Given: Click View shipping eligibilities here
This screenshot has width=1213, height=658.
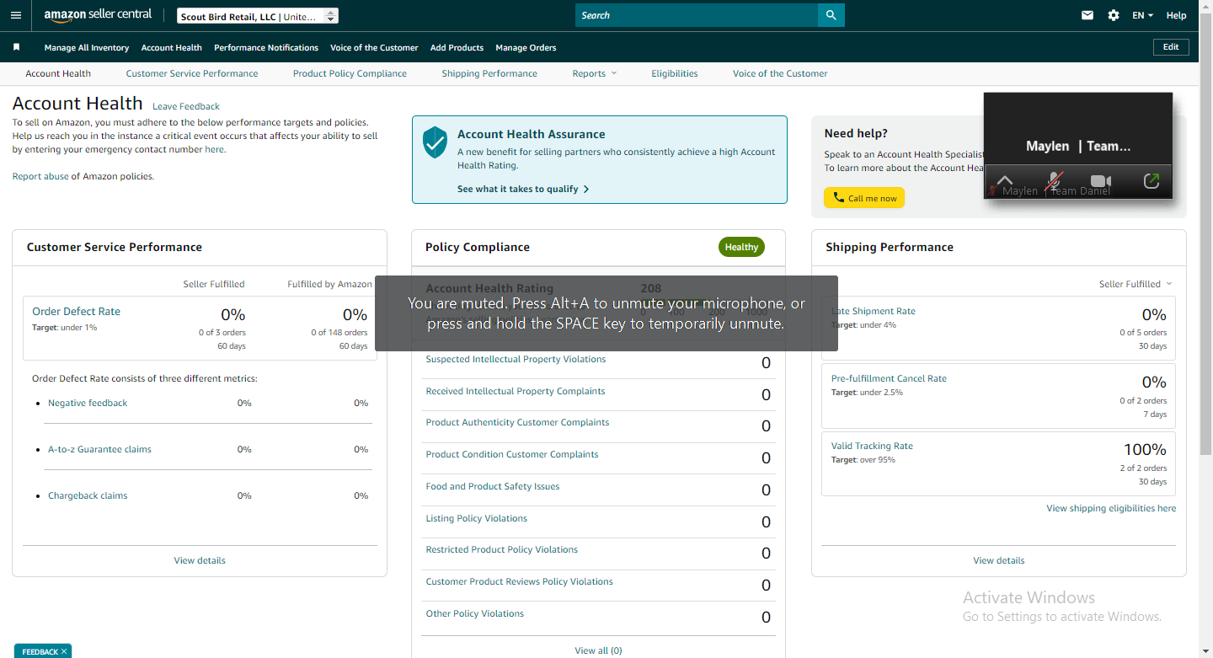Looking at the screenshot, I should pyautogui.click(x=1111, y=508).
